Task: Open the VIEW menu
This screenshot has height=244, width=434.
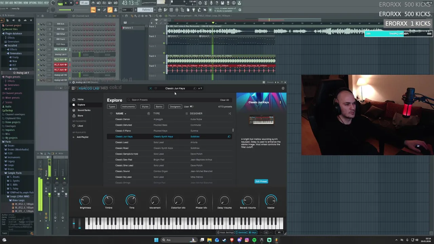Action: pyautogui.click(x=26, y=3)
